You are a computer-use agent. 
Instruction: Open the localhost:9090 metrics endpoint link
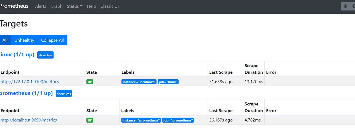click(29, 120)
